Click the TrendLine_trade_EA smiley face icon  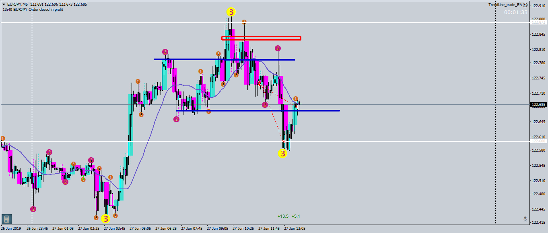coord(525,4)
